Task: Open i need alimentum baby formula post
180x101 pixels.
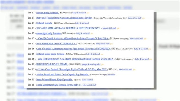Action: 59,85
